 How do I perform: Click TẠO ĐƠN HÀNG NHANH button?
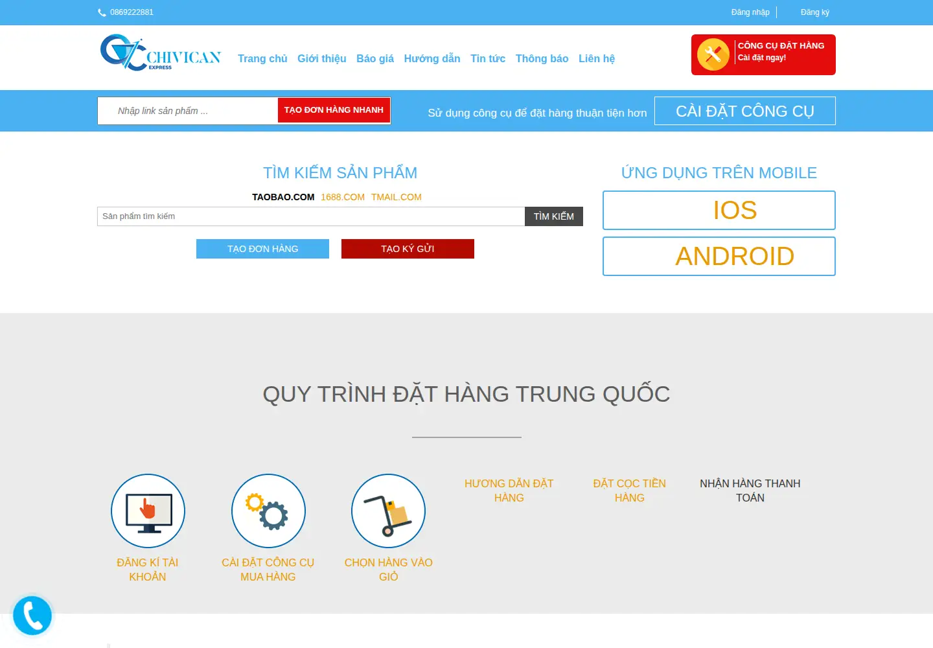[334, 110]
